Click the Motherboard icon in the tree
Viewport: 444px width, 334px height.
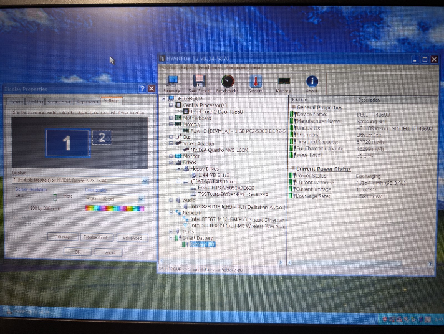[178, 118]
